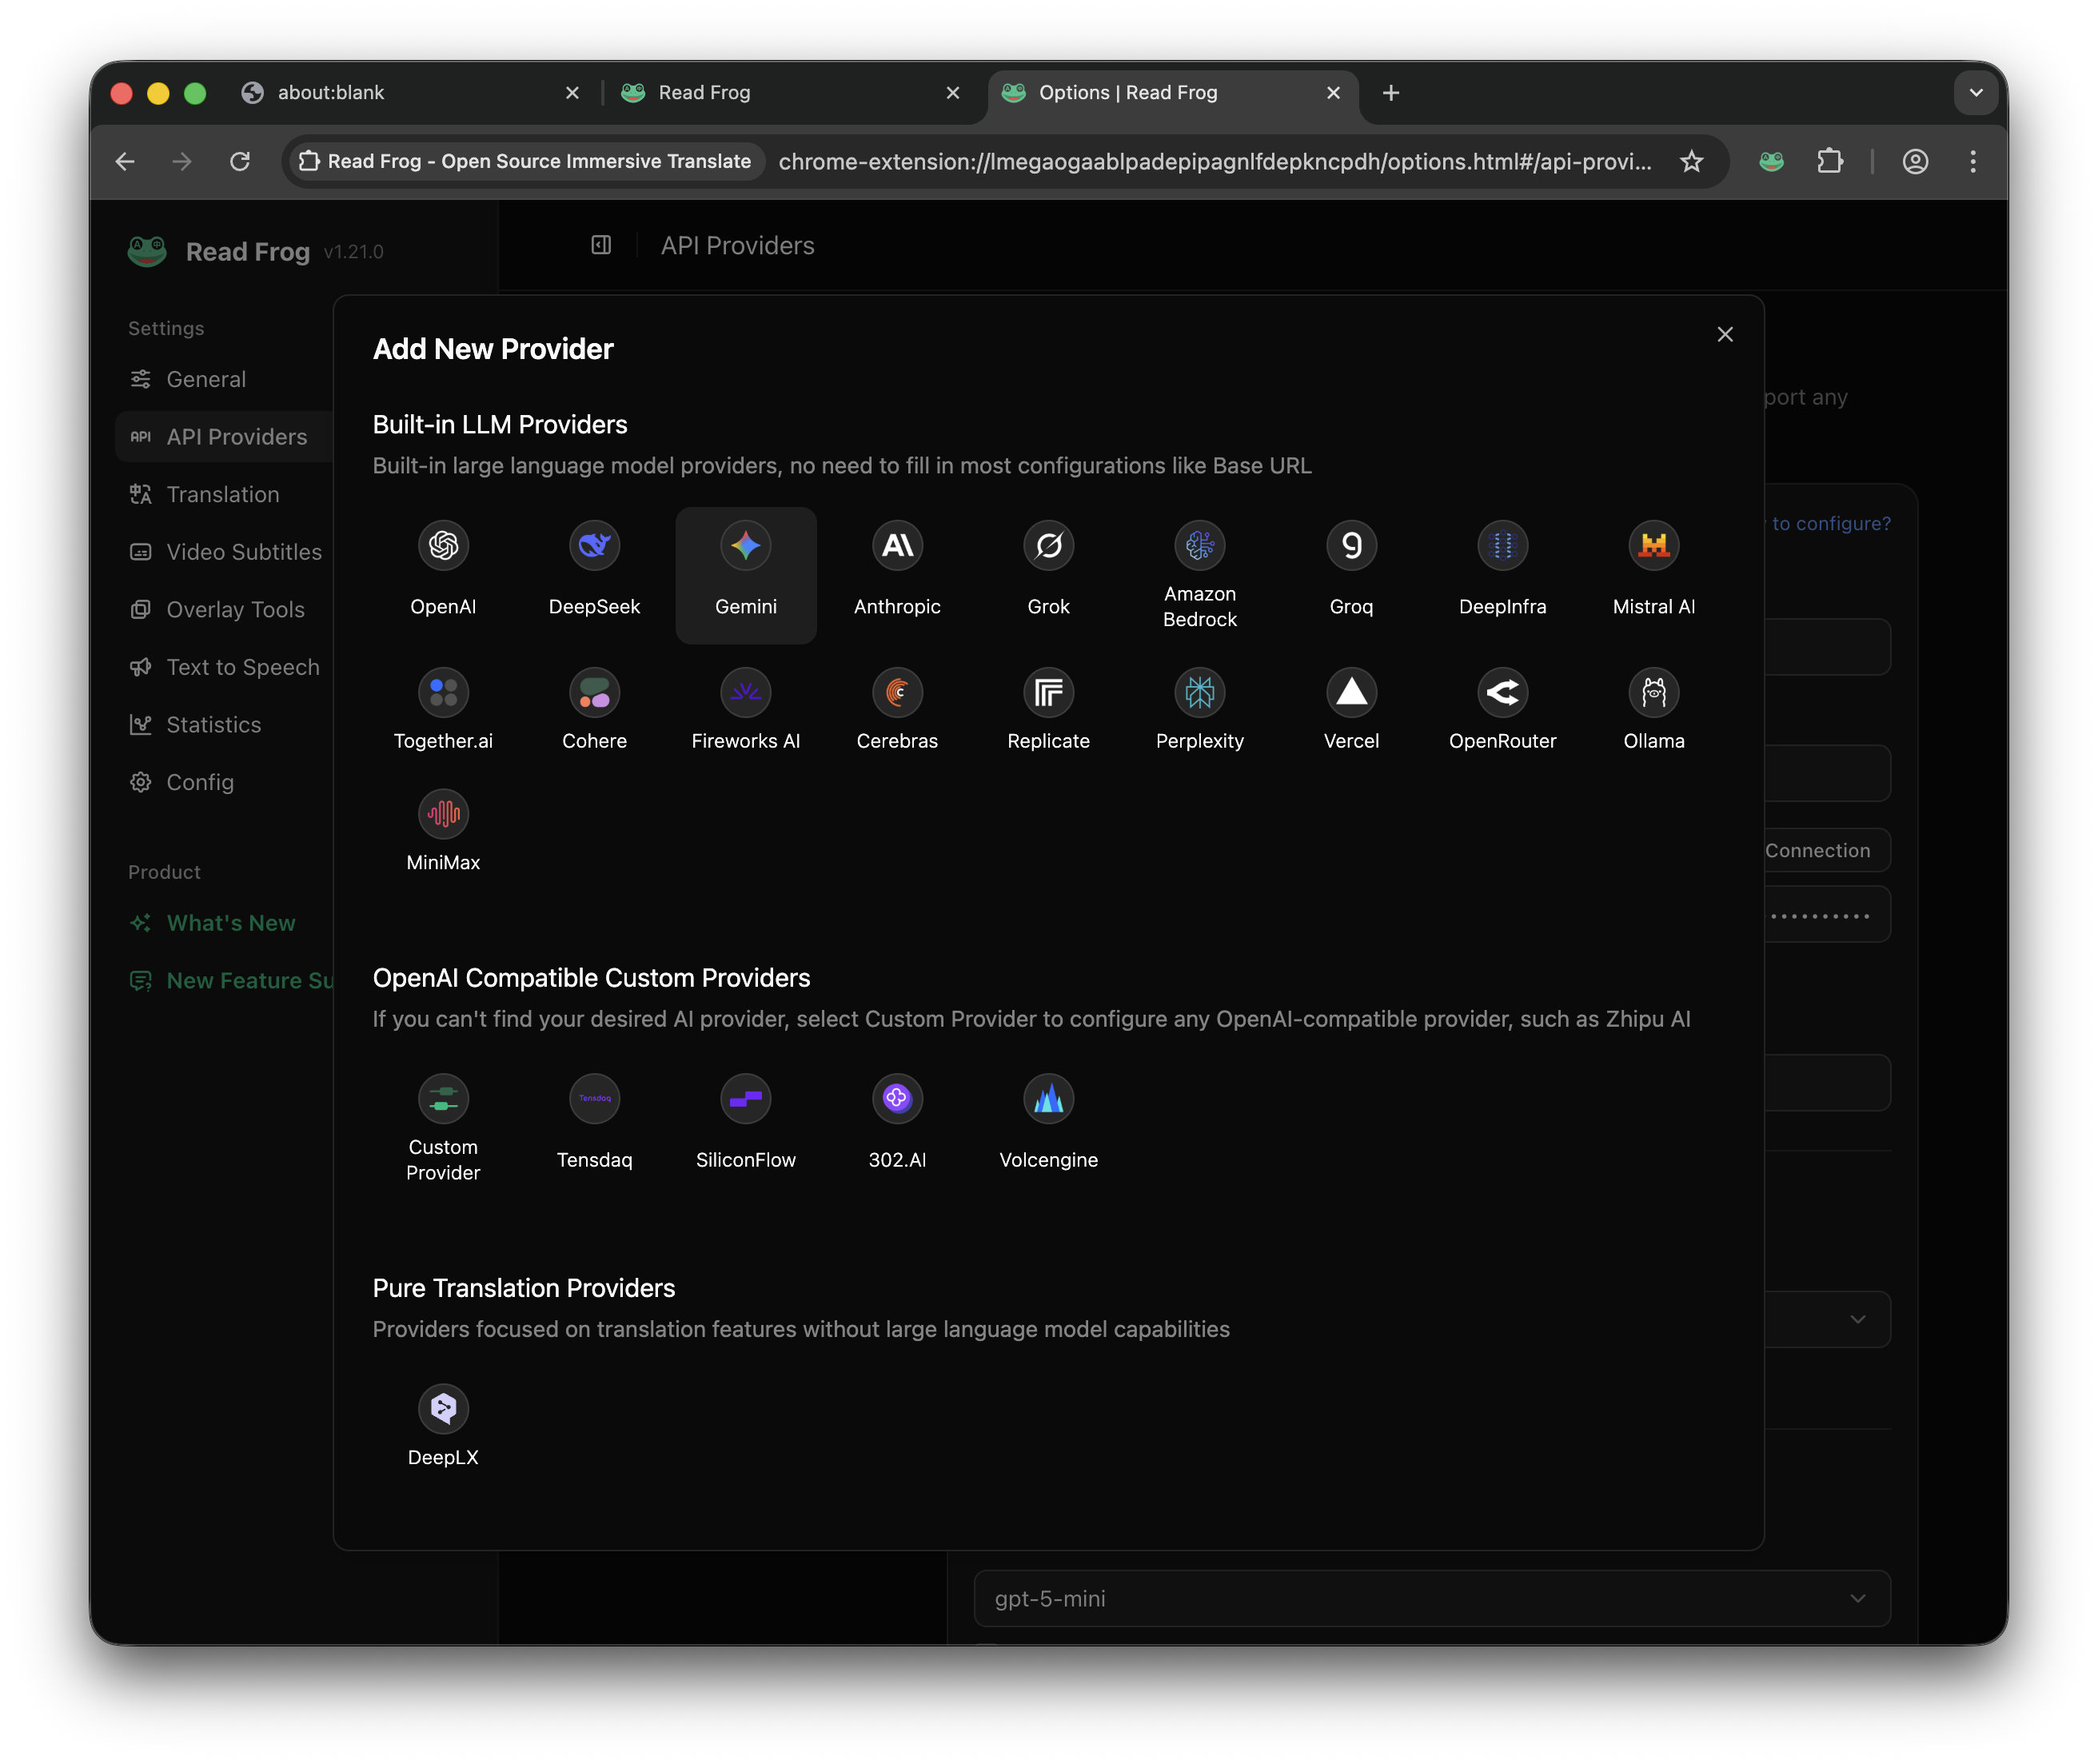Add the DeepLX translation provider
2098x1764 pixels.
tap(443, 1409)
